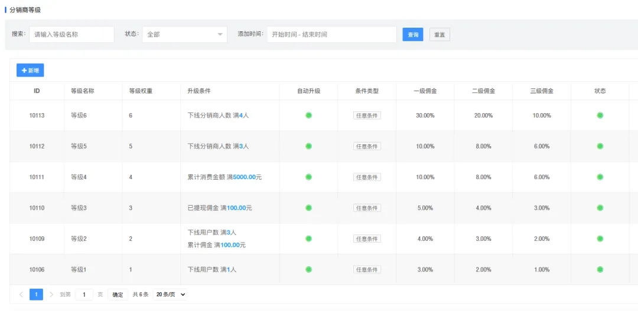
Task: Click the blue 查询 button
Action: tap(413, 35)
